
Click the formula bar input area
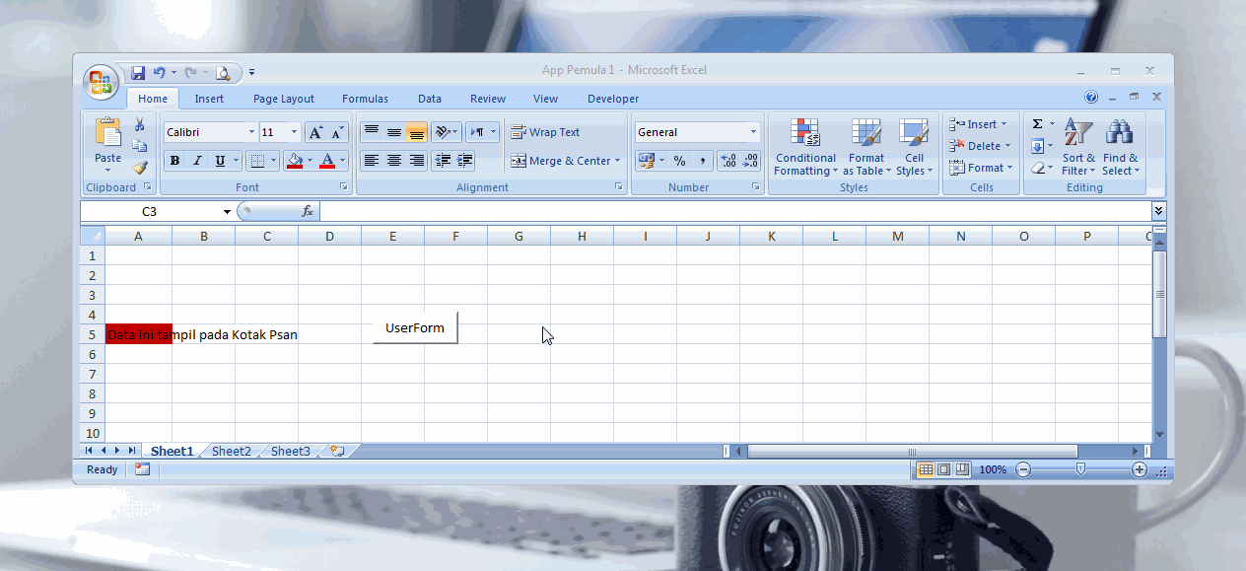734,211
